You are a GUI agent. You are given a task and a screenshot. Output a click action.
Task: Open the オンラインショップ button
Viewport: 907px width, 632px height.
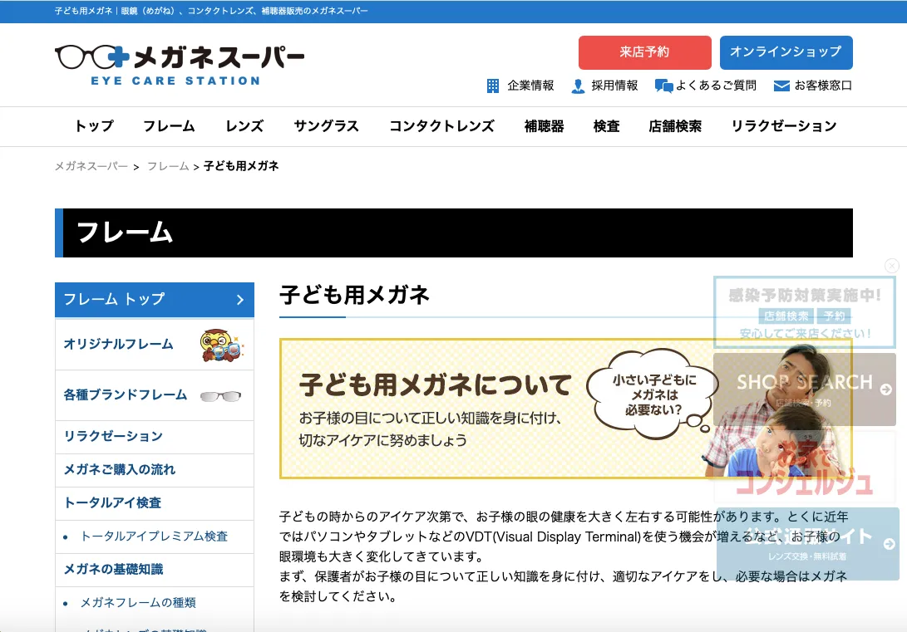tap(786, 52)
